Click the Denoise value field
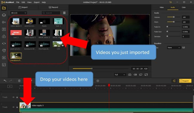Viewport: 194px width, 113px height. [186, 36]
